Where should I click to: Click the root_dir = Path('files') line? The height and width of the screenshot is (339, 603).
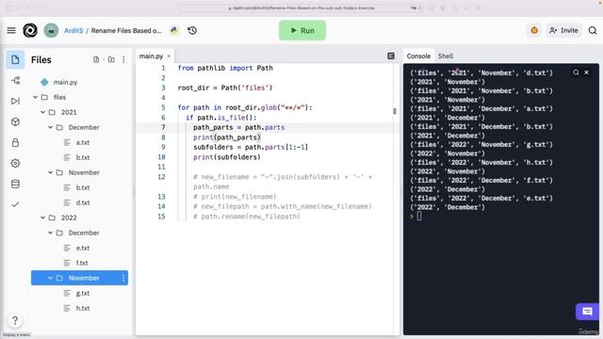click(225, 88)
